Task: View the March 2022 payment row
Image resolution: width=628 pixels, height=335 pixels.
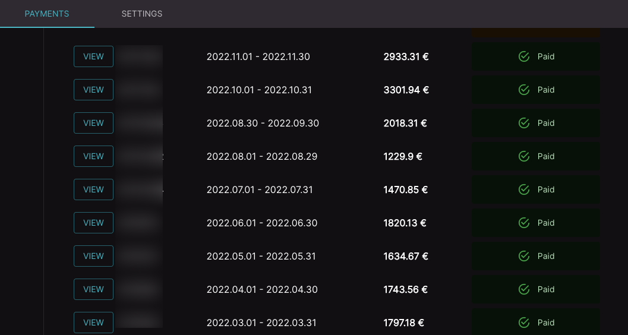Action: [x=93, y=323]
